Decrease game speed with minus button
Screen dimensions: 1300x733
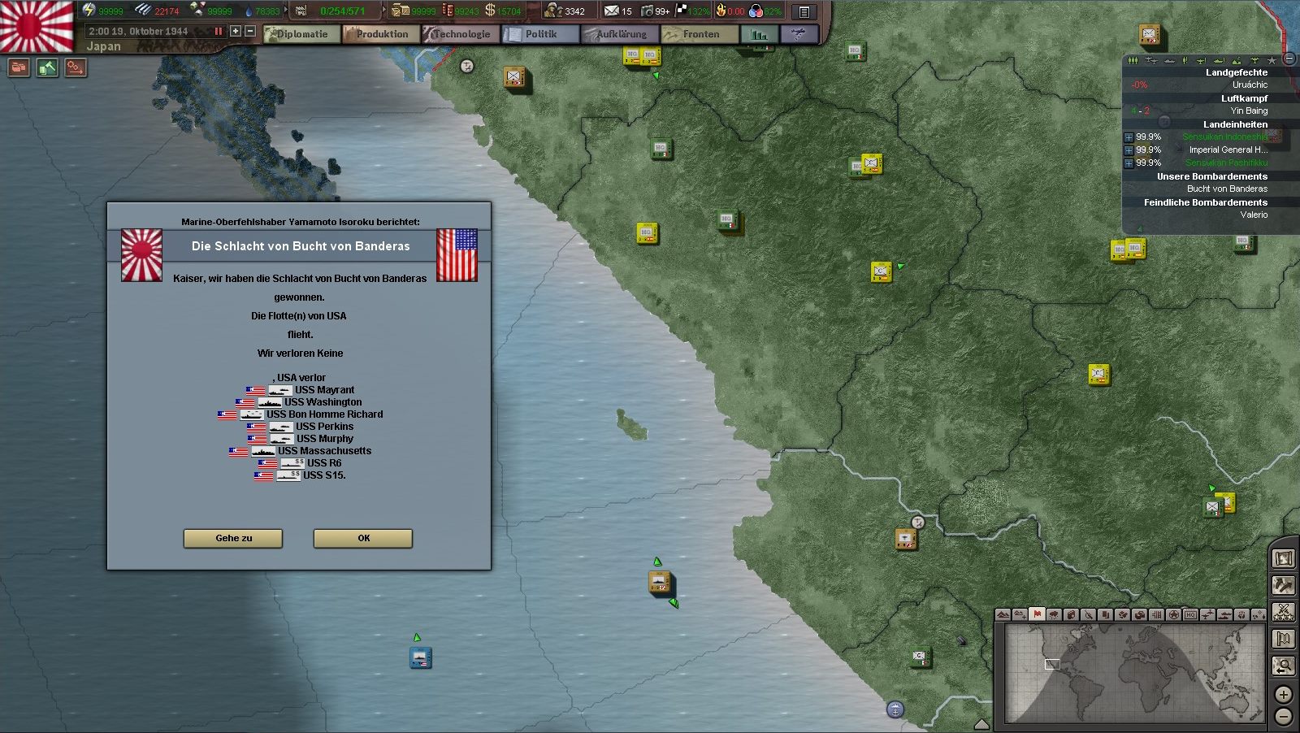point(250,31)
